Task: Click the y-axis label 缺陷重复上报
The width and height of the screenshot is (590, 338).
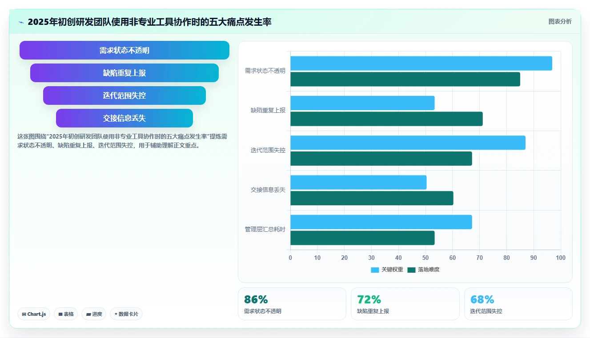Action: coord(268,110)
